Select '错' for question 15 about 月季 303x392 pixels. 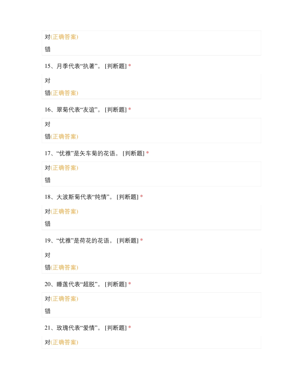[x=48, y=93]
